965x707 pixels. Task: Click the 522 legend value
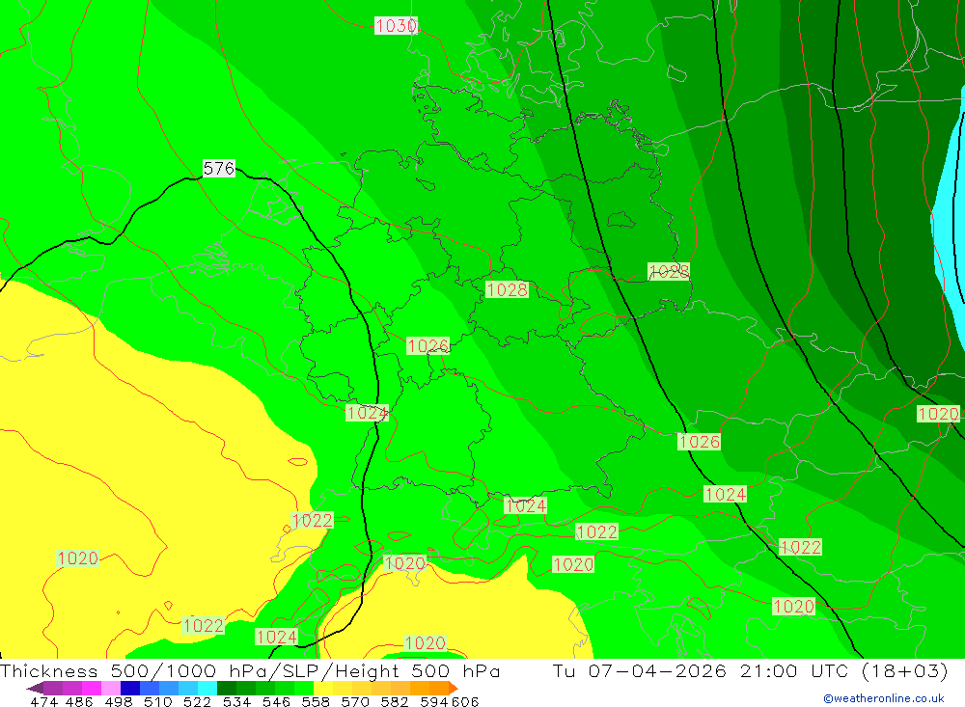[x=198, y=701]
